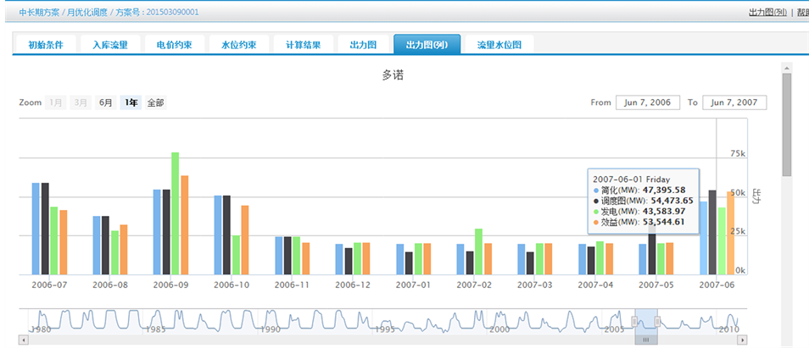This screenshot has height=348, width=809.
Task: Open the 初始条件 tab
Action: tap(46, 45)
